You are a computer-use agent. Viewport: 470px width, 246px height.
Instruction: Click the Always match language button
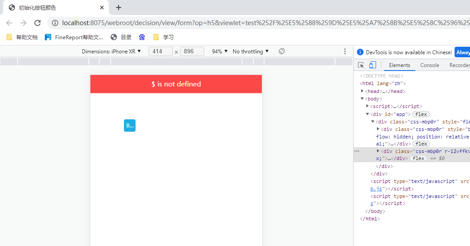(462, 52)
